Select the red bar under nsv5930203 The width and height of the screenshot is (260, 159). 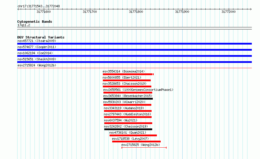(127, 105)
